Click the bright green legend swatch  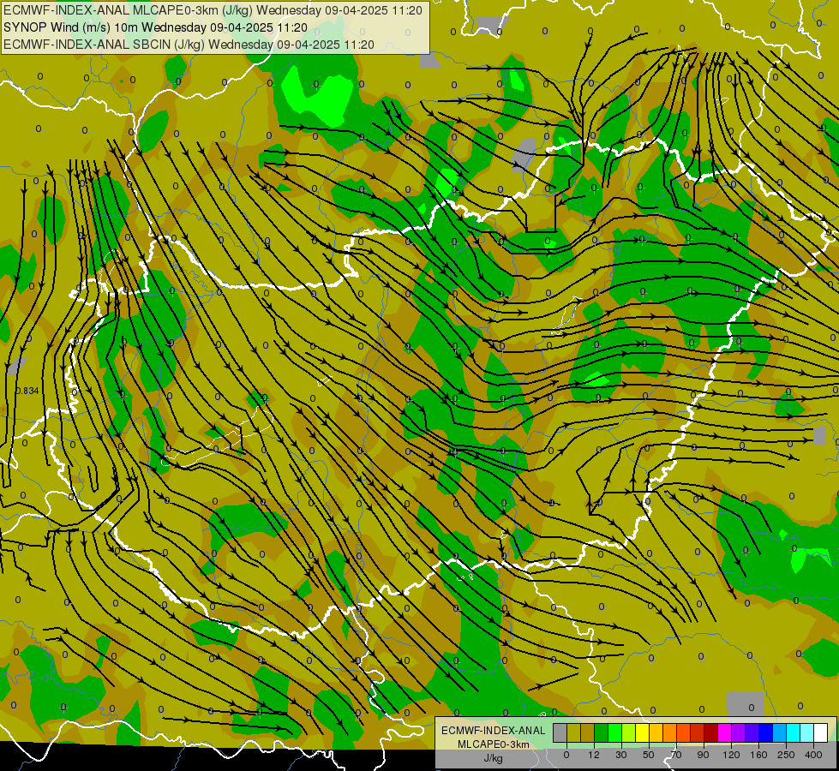(614, 732)
